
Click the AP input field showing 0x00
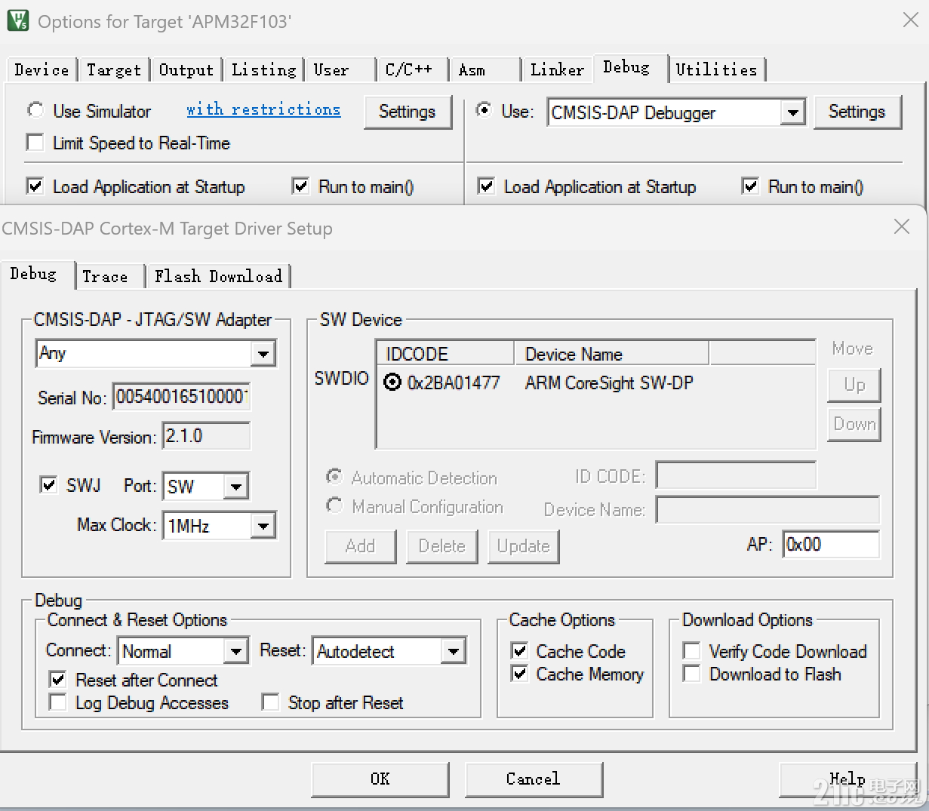pos(831,545)
